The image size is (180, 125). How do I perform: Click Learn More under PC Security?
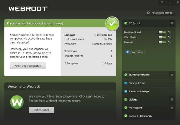coord(135,52)
